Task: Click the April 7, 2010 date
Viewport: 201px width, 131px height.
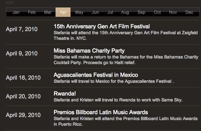Action: point(22,29)
